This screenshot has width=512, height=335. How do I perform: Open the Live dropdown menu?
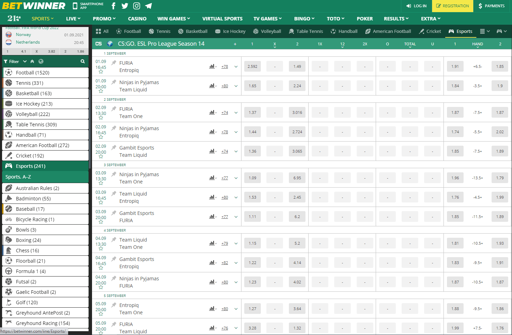73,19
